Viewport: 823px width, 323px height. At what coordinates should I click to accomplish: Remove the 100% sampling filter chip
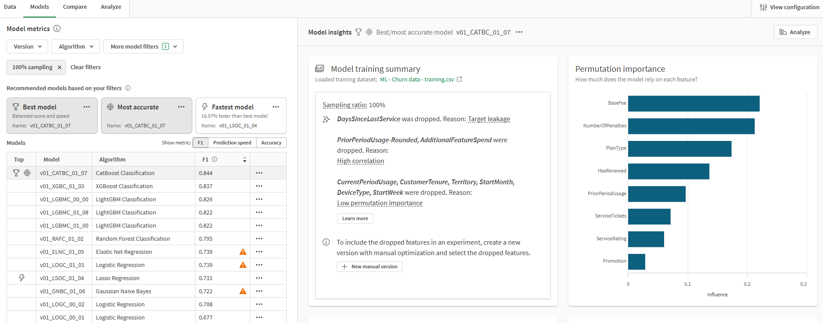coord(60,67)
